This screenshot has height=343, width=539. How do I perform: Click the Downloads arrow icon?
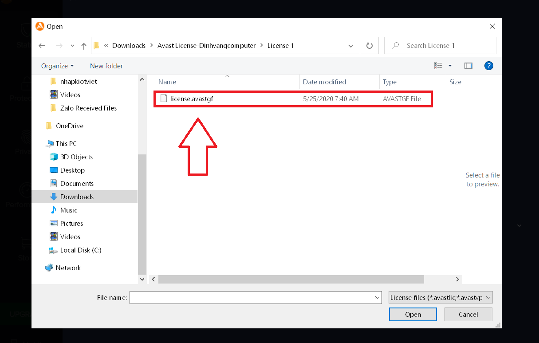54,197
